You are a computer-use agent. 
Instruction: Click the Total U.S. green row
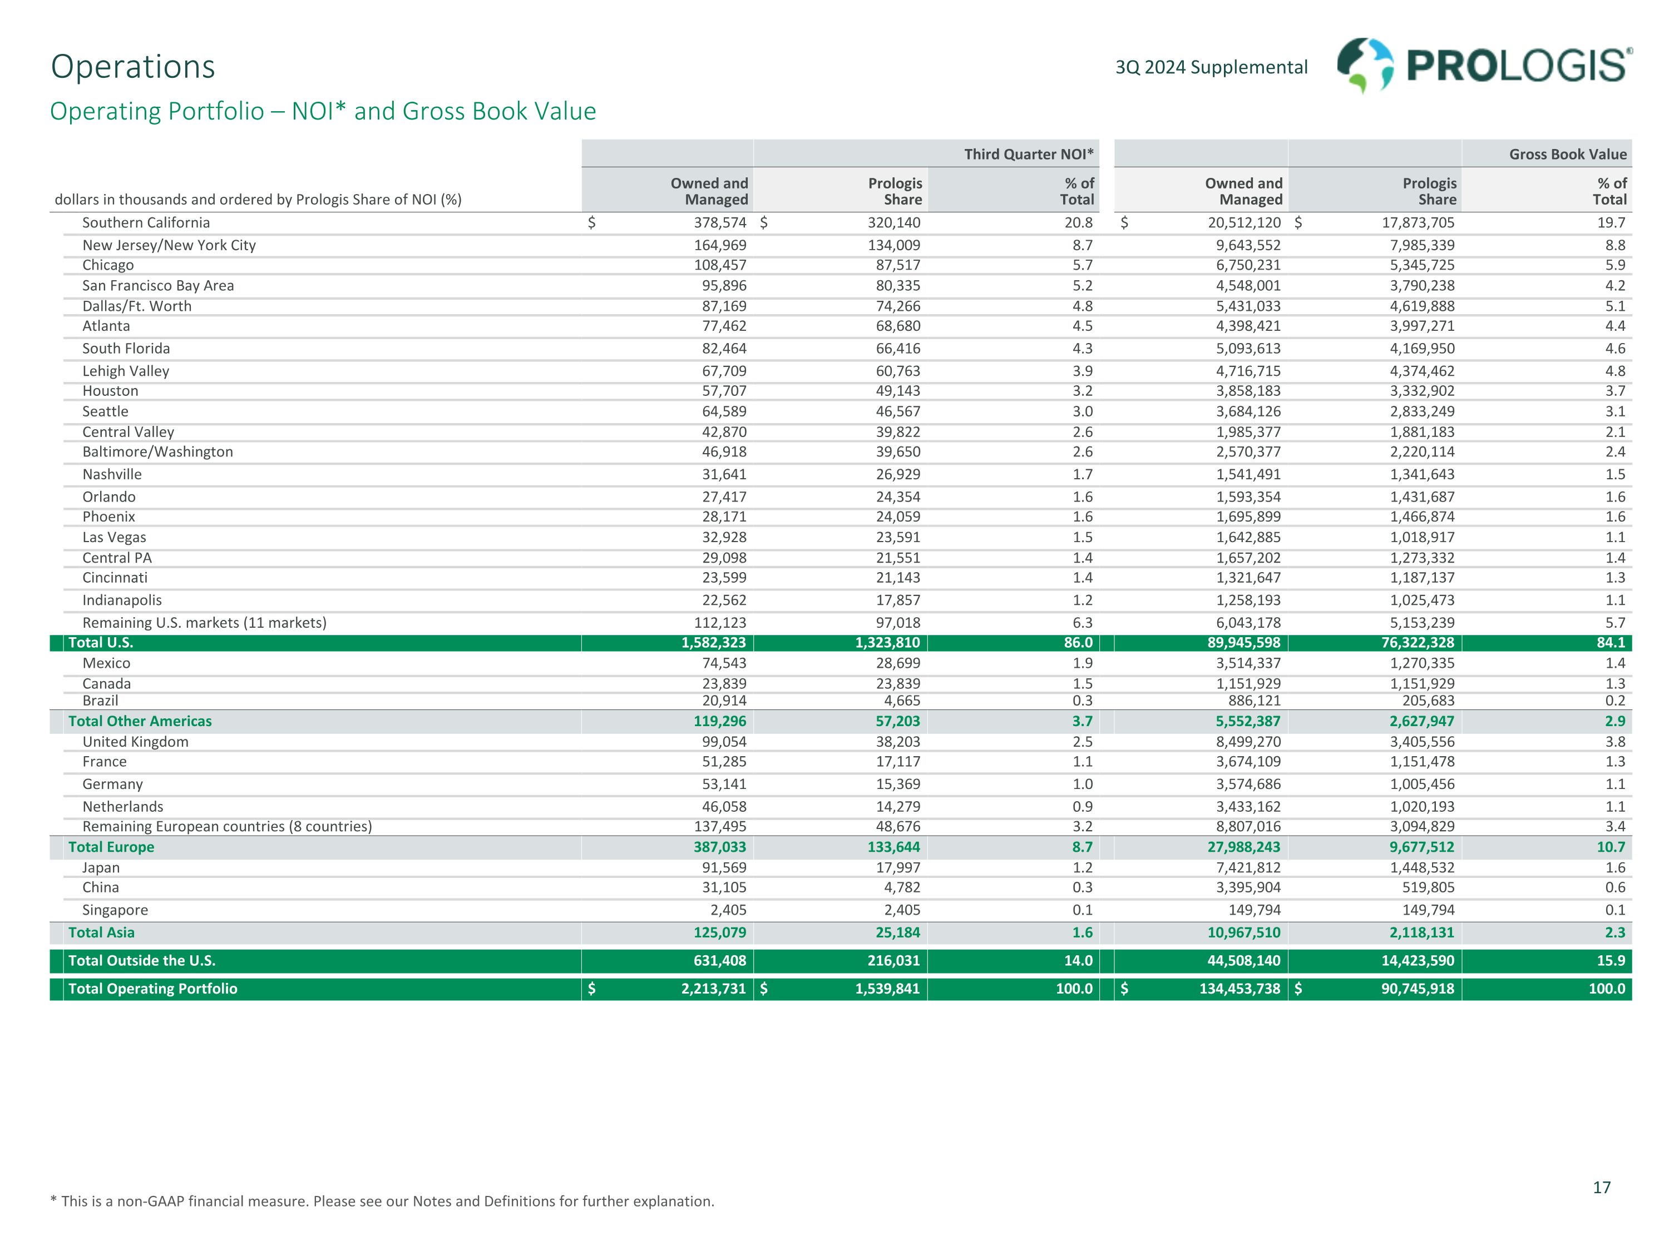pyautogui.click(x=100, y=643)
